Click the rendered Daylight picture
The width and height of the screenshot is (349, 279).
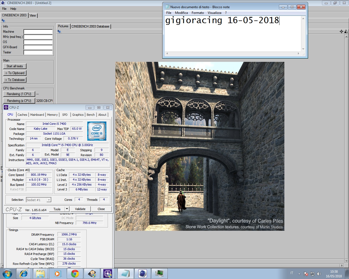(x=200, y=146)
